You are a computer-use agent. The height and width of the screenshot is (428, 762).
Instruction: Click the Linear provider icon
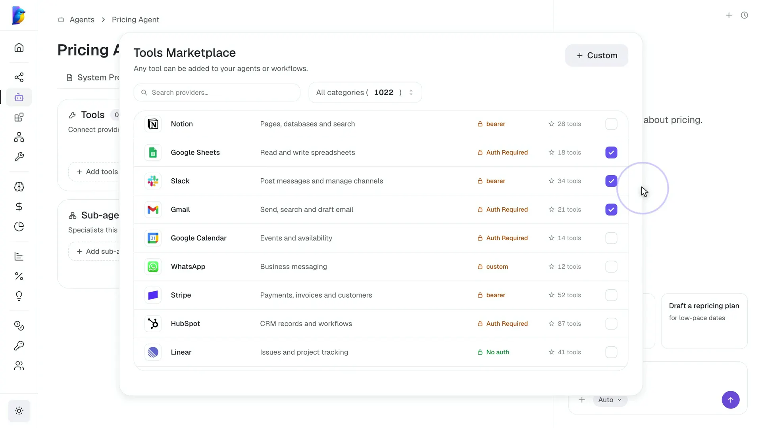coord(153,352)
